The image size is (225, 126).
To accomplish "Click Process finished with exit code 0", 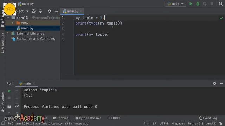I will pos(60,107).
